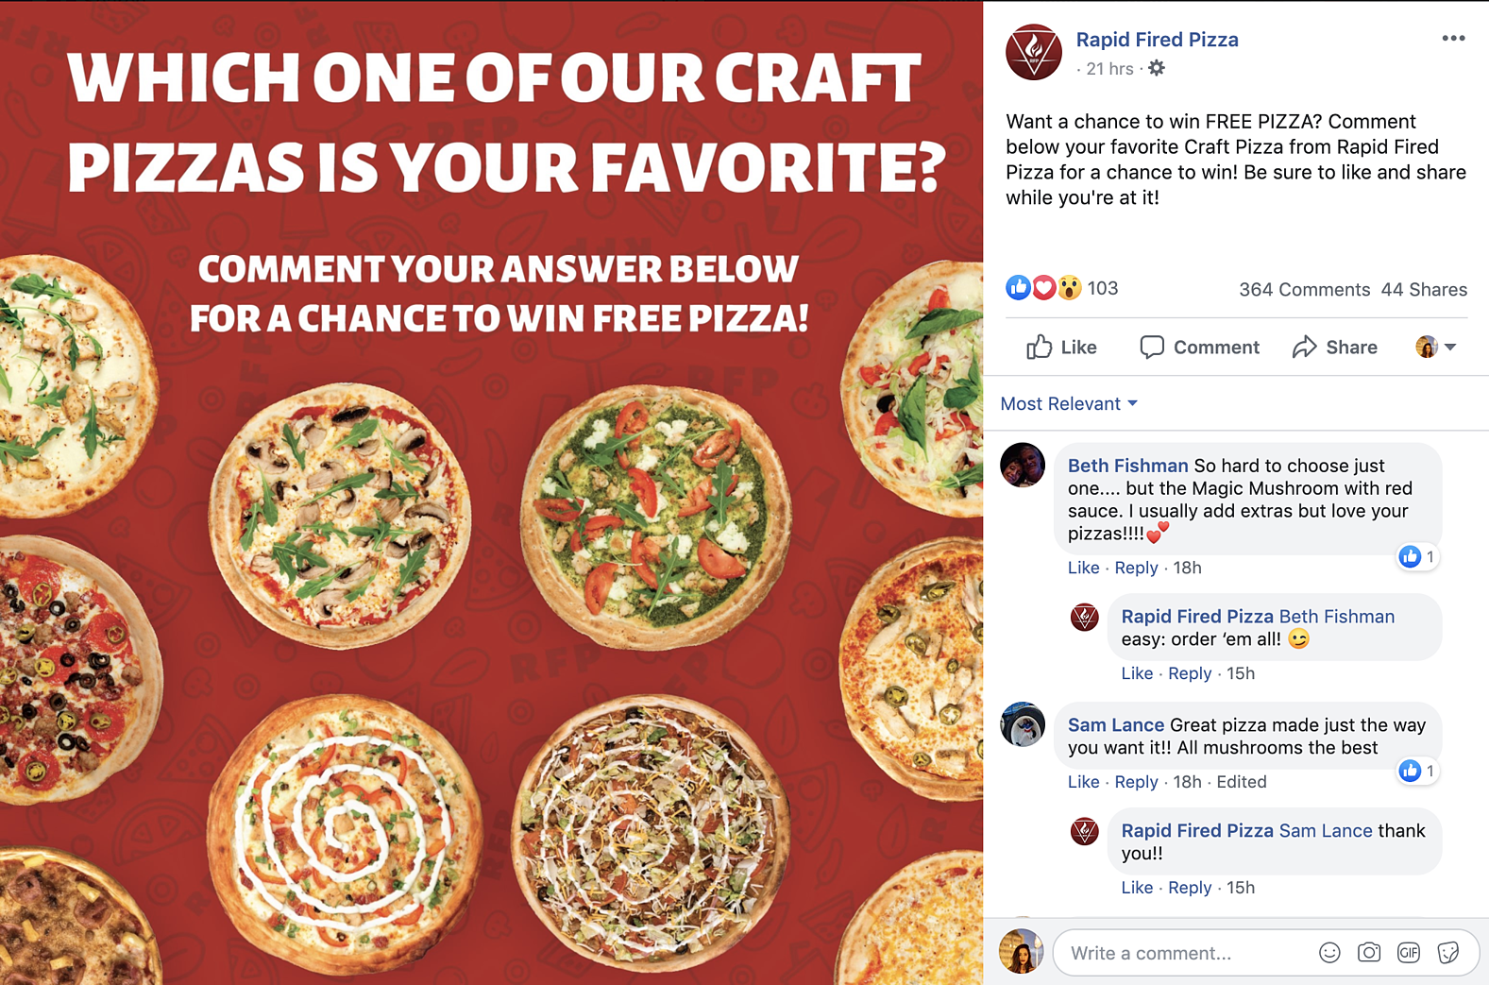This screenshot has width=1489, height=985.
Task: Expand the Most Relevant sorting dropdown
Action: [1069, 404]
